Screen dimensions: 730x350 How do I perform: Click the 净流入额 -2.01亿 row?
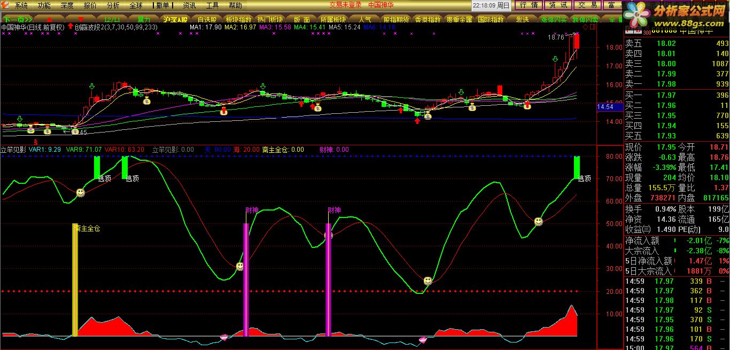[x=677, y=241]
